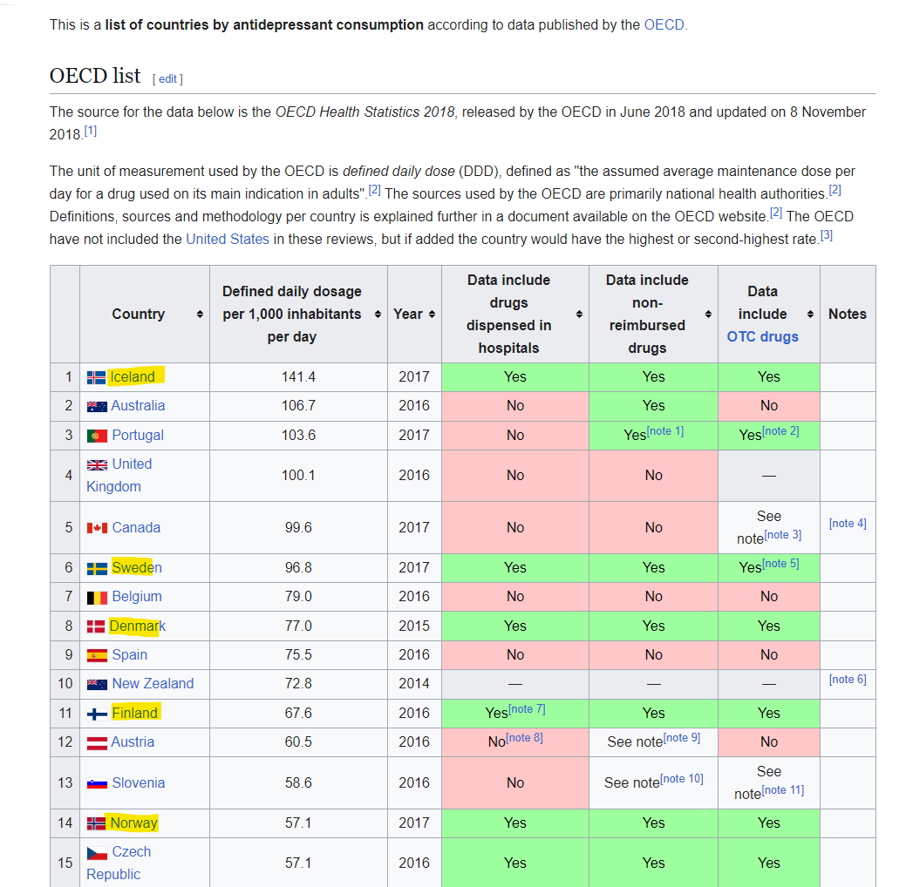This screenshot has height=887, width=906.
Task: Open the Canada country link
Action: (136, 528)
